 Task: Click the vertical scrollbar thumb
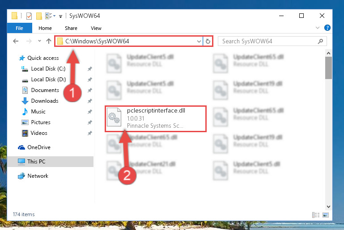click(x=328, y=68)
